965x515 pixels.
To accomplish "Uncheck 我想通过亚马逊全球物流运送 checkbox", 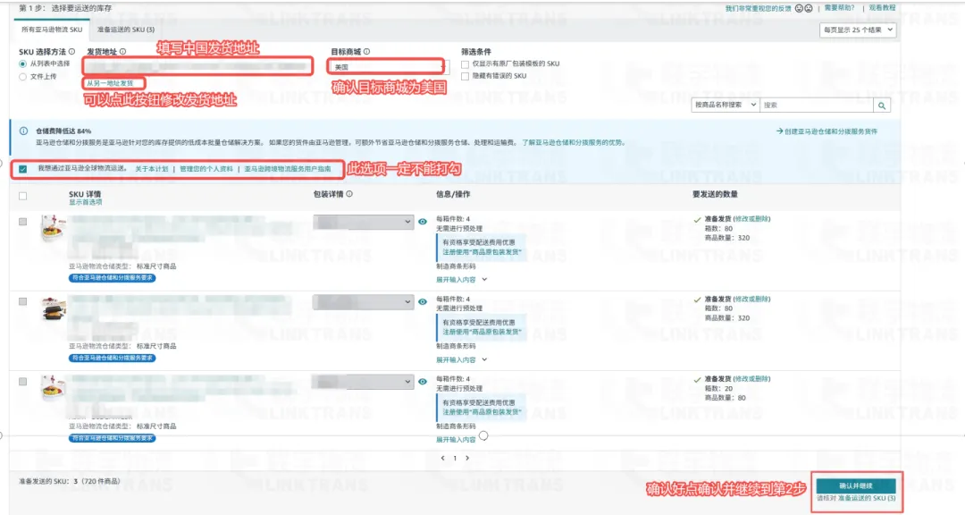I will tap(22, 169).
